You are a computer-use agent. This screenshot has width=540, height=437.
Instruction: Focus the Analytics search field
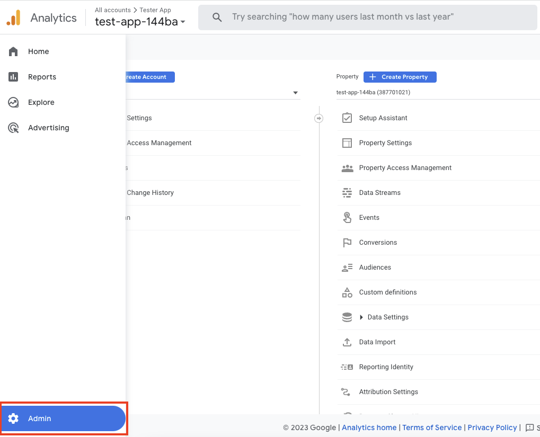[367, 17]
